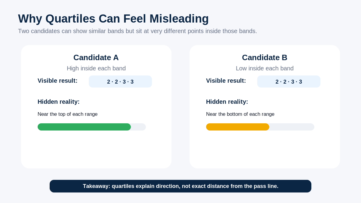Select 'Near the bottom of each range' text
This screenshot has width=361, height=203.
pyautogui.click(x=240, y=114)
